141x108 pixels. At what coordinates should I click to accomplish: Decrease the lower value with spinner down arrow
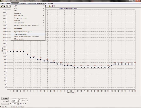coord(18,104)
